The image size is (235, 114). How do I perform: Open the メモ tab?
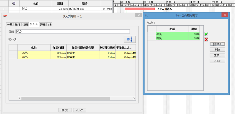pyautogui.click(x=50, y=25)
